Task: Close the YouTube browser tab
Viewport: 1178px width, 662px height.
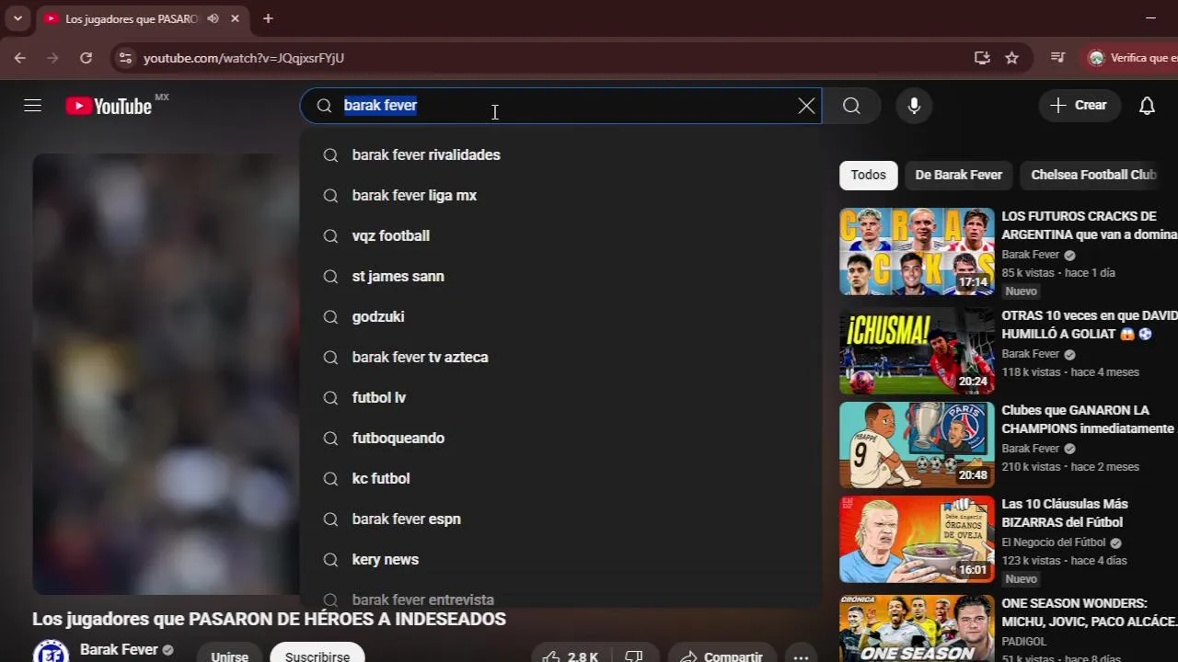Action: pos(235,18)
